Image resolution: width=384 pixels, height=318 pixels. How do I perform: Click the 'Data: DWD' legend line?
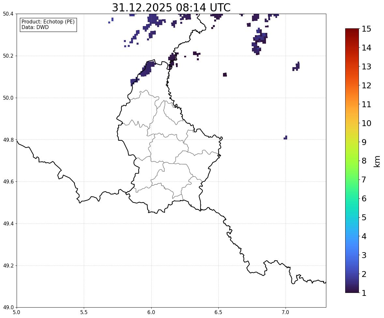coord(35,27)
